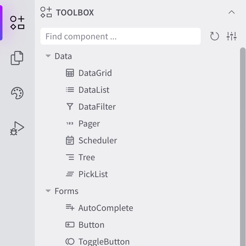Click the DataFilter label
The image size is (246, 246).
coord(97,107)
